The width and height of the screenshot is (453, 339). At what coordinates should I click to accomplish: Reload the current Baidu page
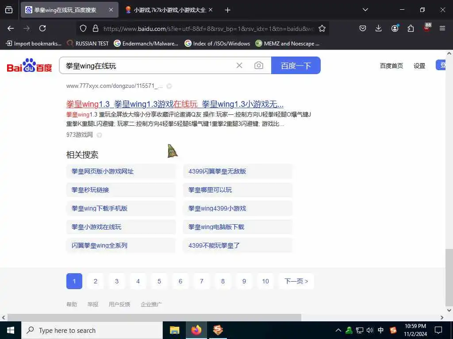point(42,28)
